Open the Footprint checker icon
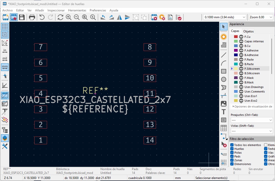 [x=178, y=17]
